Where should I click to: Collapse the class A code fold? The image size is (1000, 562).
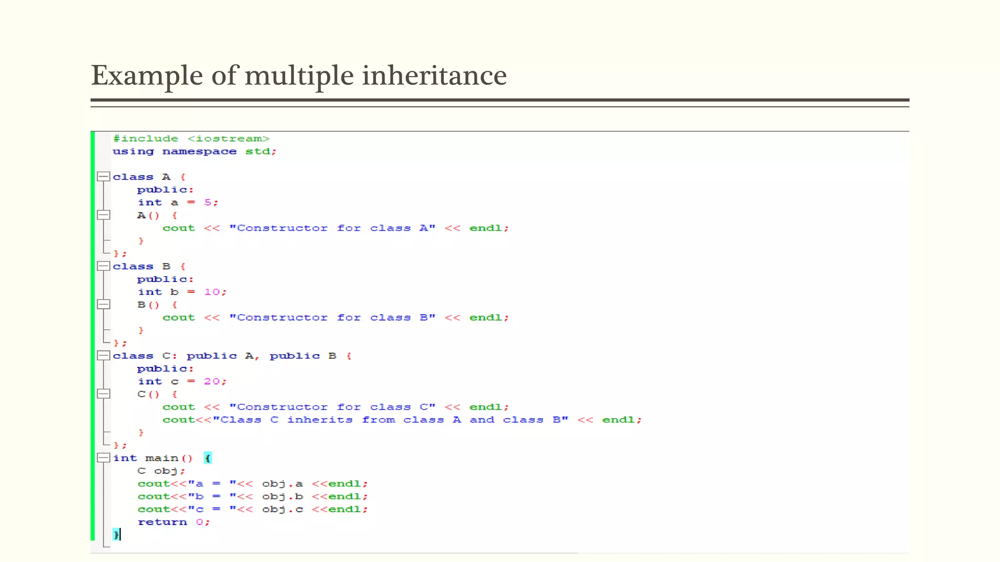(103, 177)
